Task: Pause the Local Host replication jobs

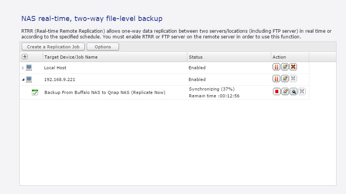Action: pos(276,67)
